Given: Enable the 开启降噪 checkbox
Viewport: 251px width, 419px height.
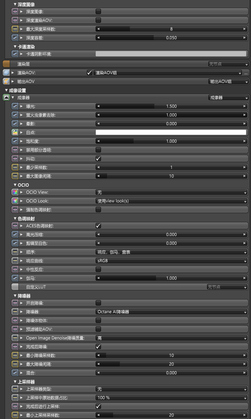Looking at the screenshot, I should (x=98, y=303).
